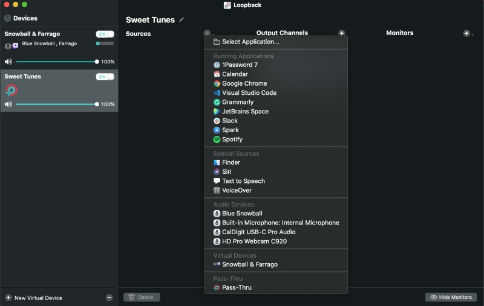Toggle the Sweet Tunes device On switch
This screenshot has width=484, height=306.
(x=105, y=77)
